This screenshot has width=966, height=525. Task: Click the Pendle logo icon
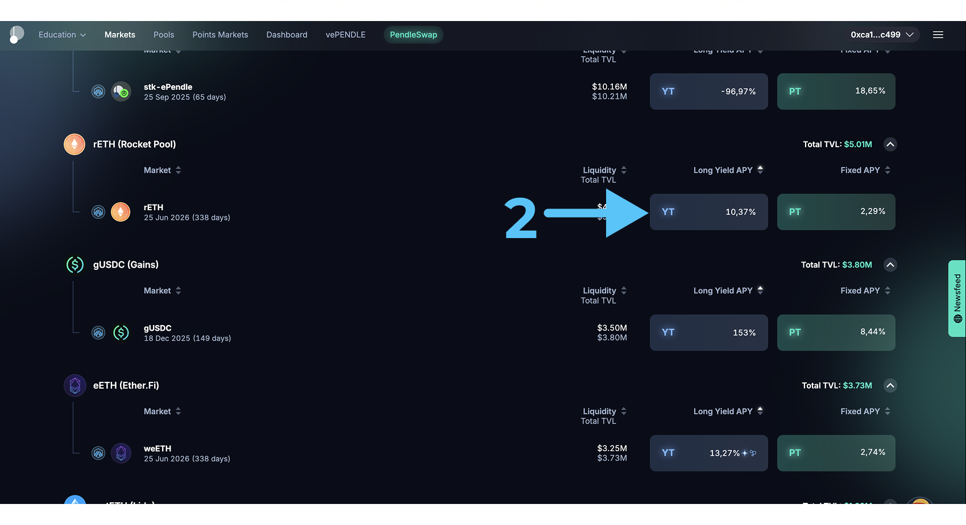(x=16, y=35)
